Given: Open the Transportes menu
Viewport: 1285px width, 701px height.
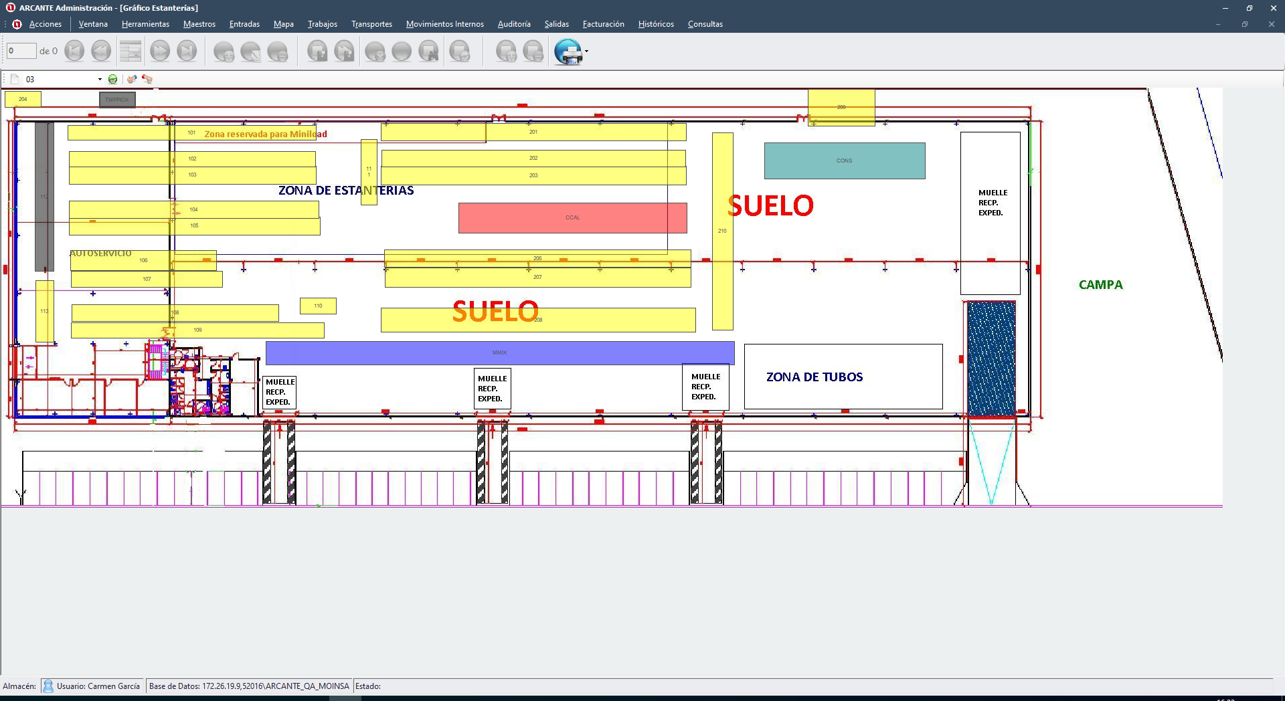Looking at the screenshot, I should pyautogui.click(x=372, y=24).
